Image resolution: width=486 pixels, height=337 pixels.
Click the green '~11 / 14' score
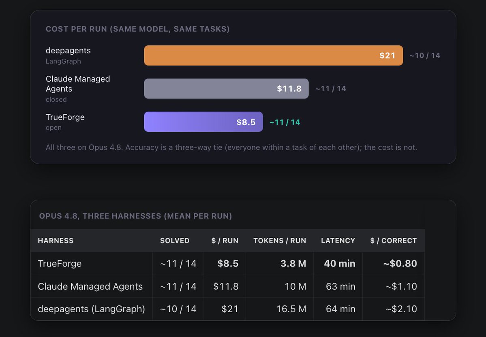285,122
